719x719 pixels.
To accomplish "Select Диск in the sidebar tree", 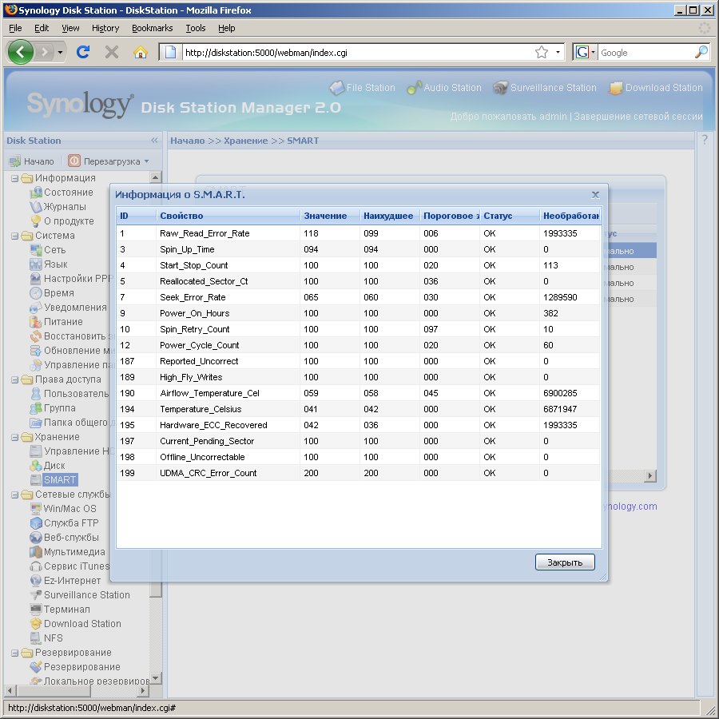I will [54, 466].
